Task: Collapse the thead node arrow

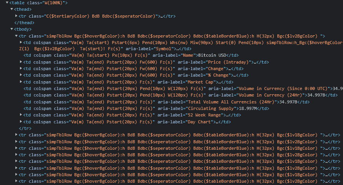Action: pyautogui.click(x=12, y=9)
